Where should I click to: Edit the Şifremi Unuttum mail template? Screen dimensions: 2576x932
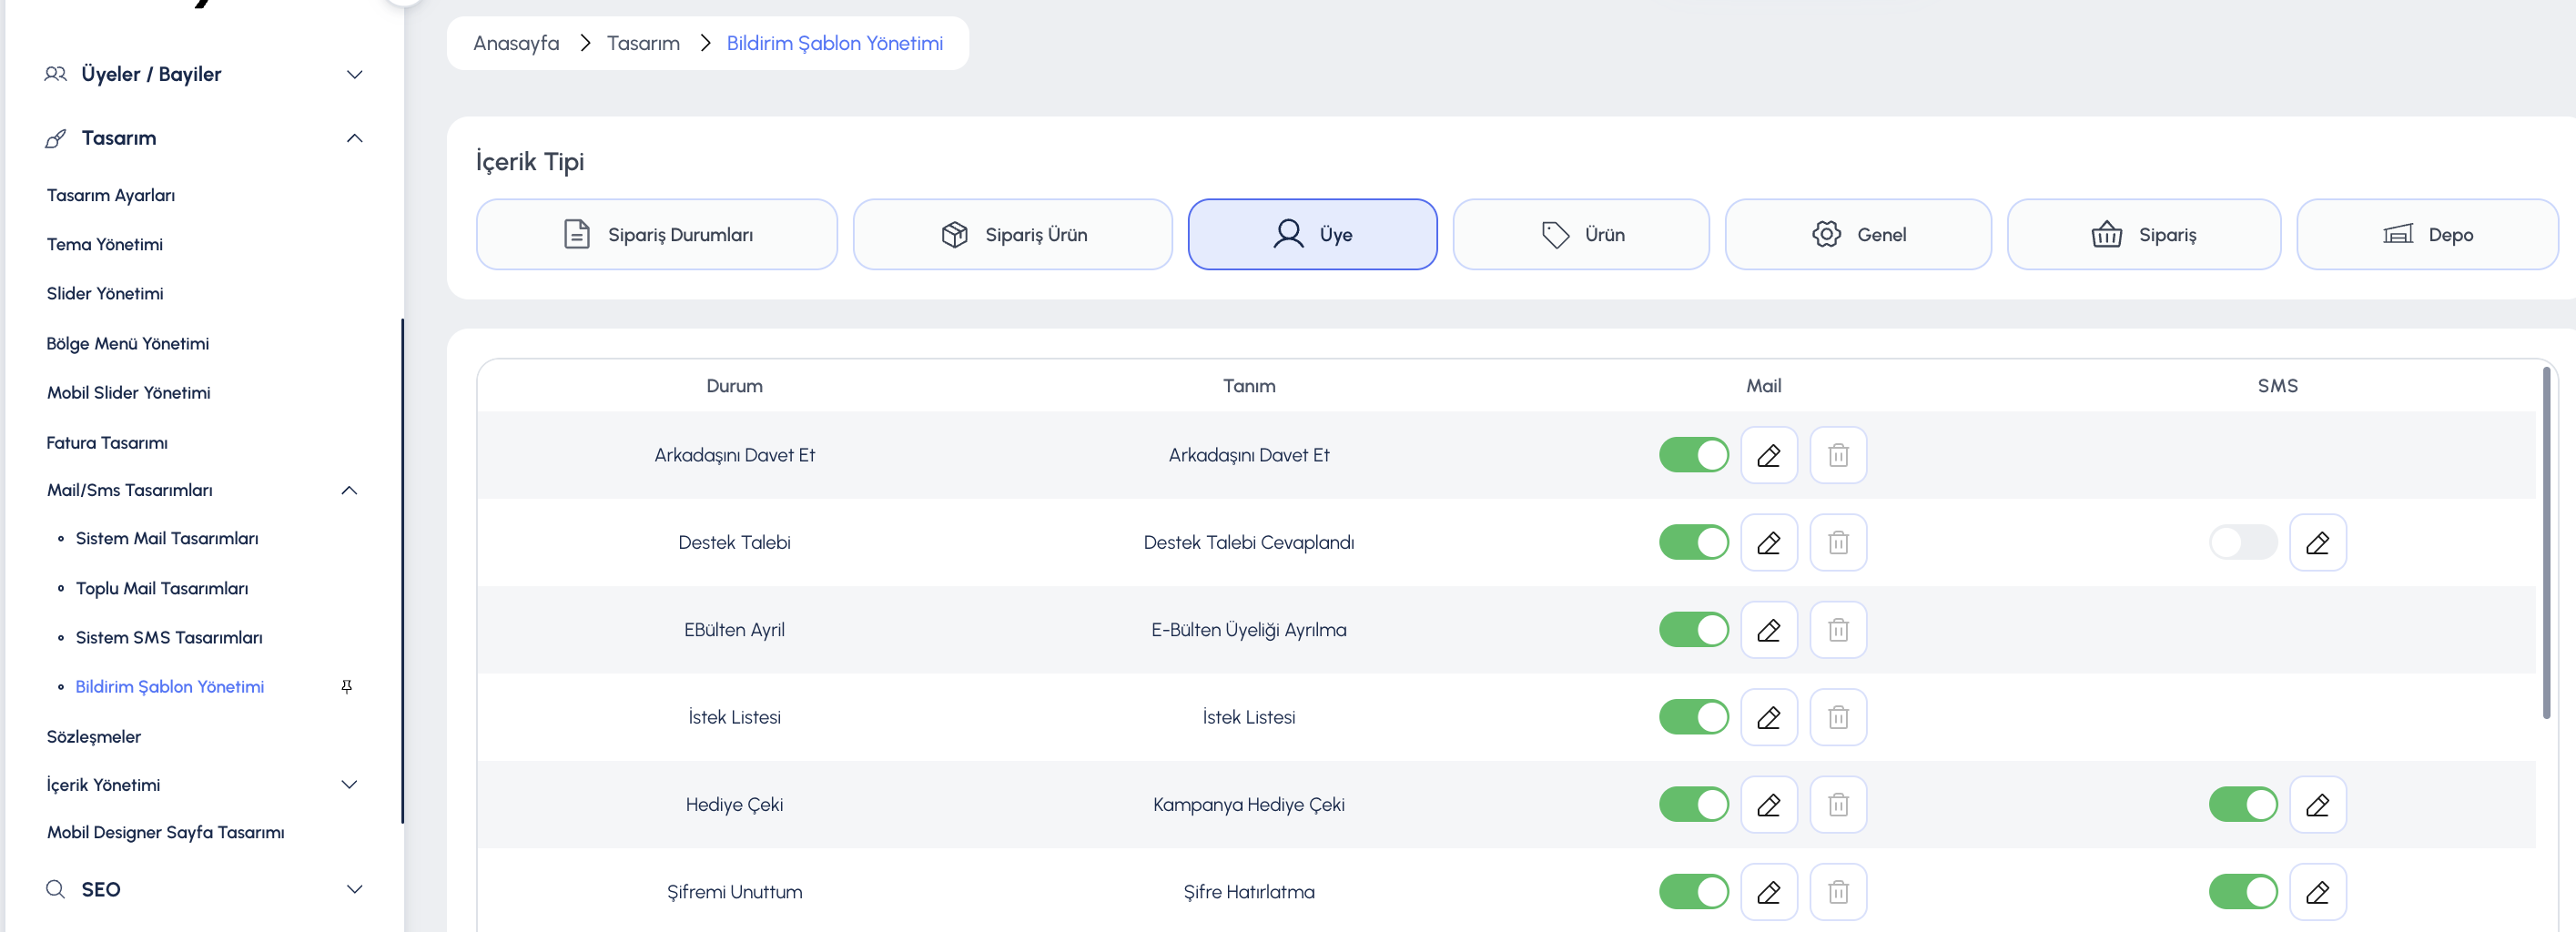click(x=1768, y=892)
